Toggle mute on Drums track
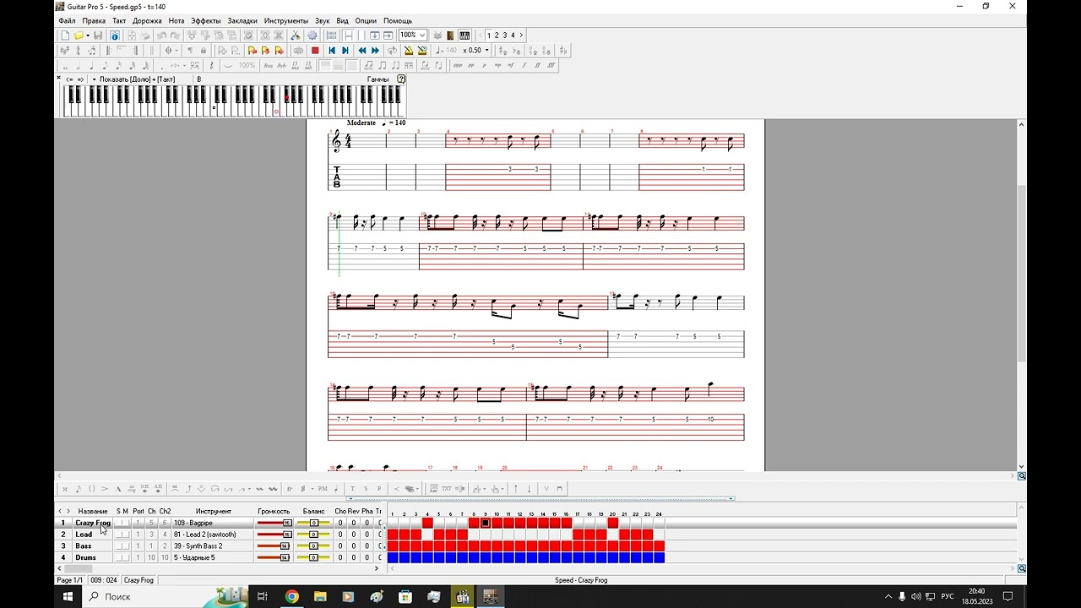1081x608 pixels. [127, 557]
